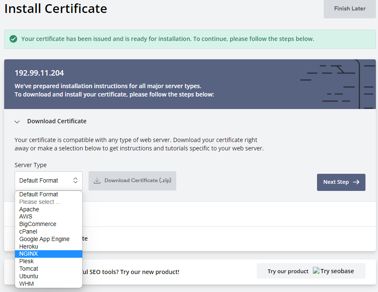Open the Server Type dropdown
The image size is (378, 292).
(x=48, y=180)
